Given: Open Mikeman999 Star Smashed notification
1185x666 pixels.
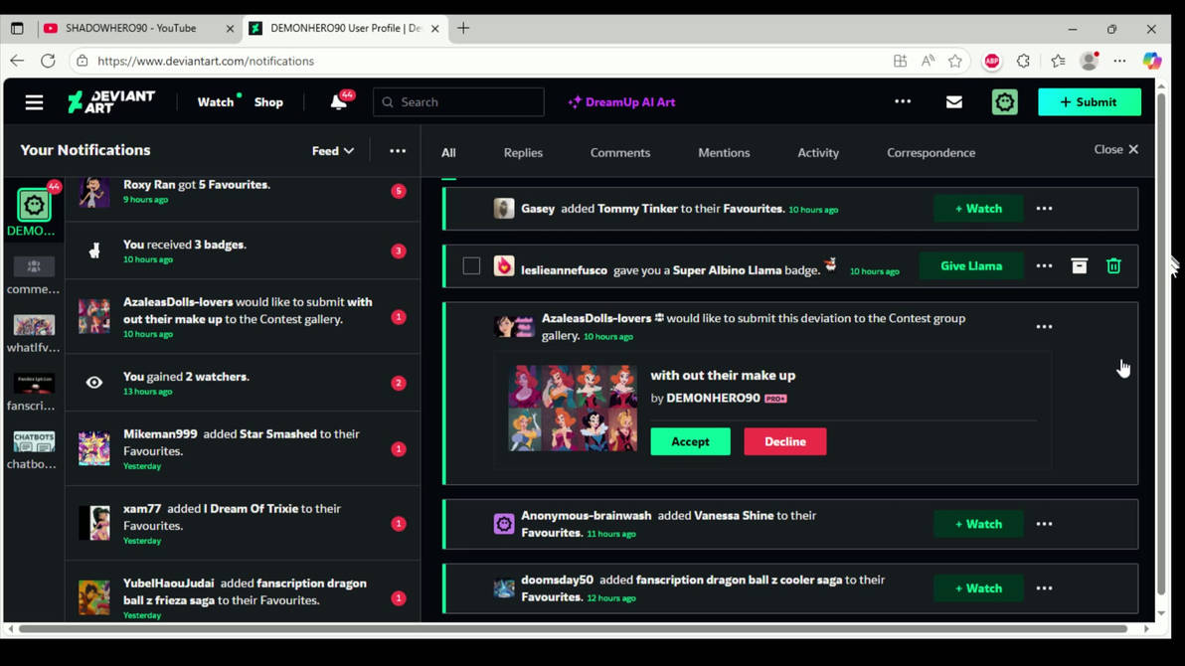Looking at the screenshot, I should [243, 449].
